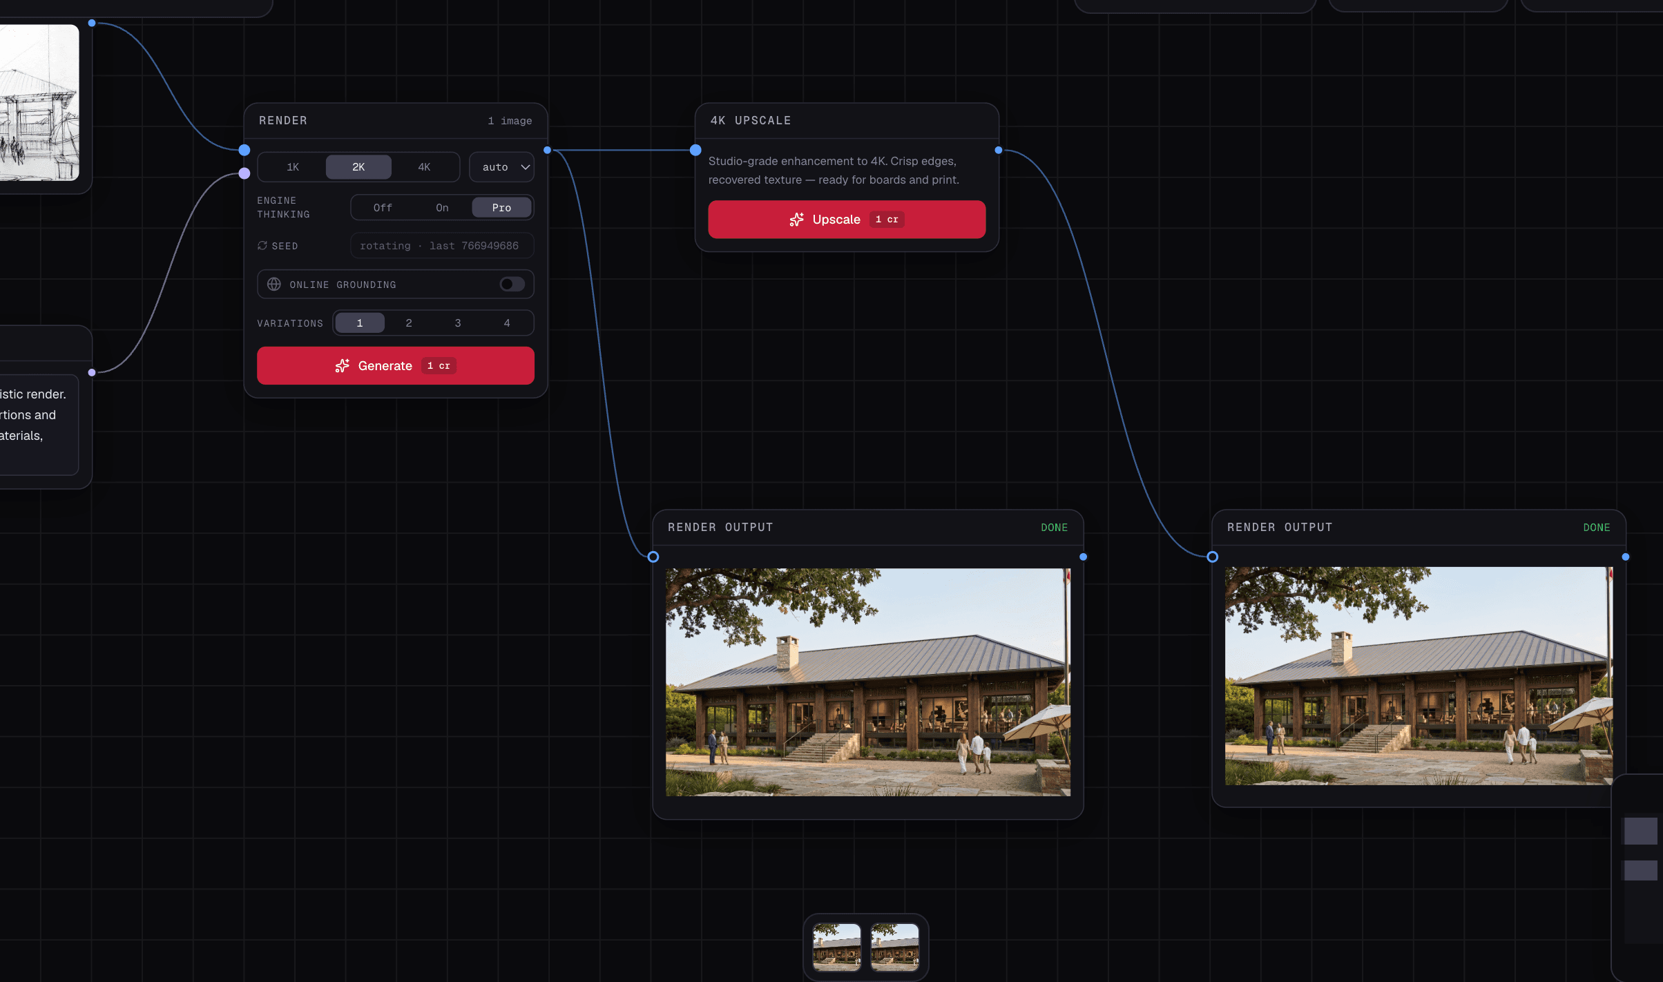The width and height of the screenshot is (1663, 982).
Task: Click the Render node purple prompt input port
Action: [x=244, y=173]
